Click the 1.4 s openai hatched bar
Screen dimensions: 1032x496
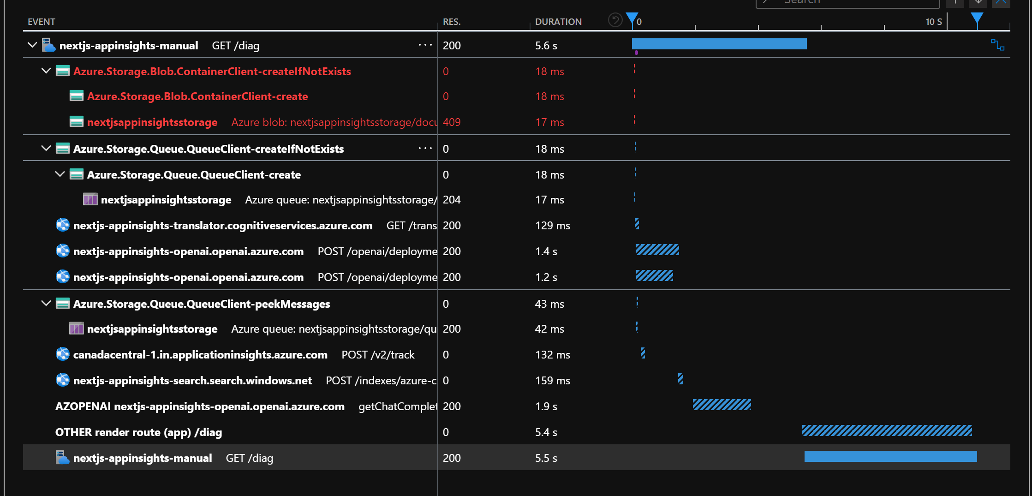pyautogui.click(x=657, y=250)
